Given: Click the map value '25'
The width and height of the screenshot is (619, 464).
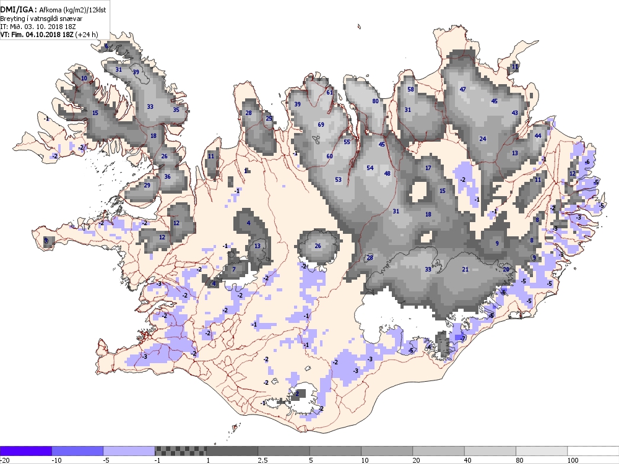Looking at the screenshot, I should pos(269,118).
